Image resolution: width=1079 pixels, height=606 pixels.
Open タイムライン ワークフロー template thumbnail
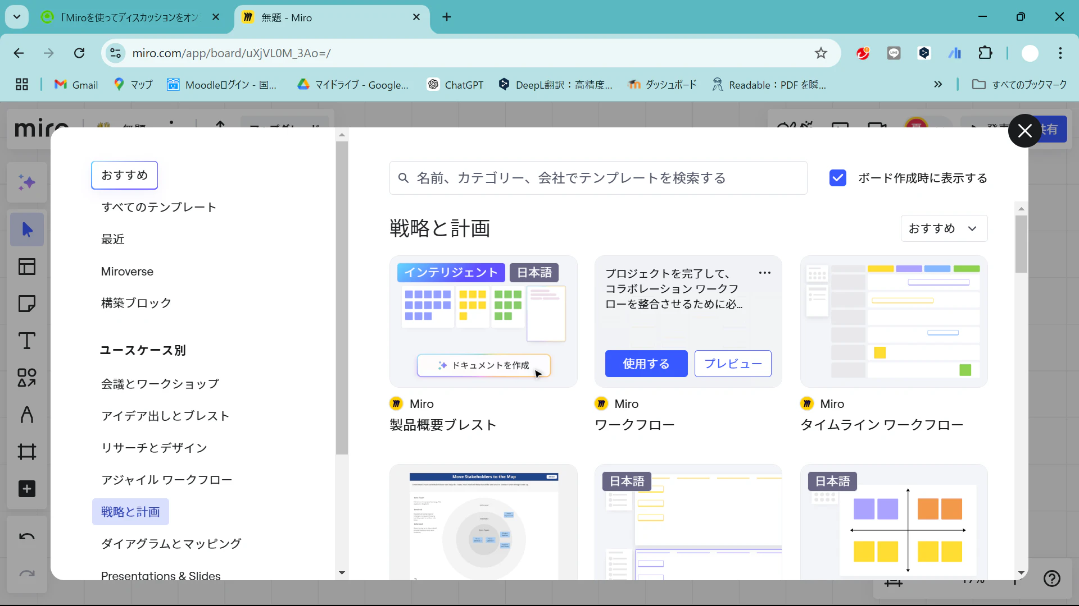click(x=894, y=322)
